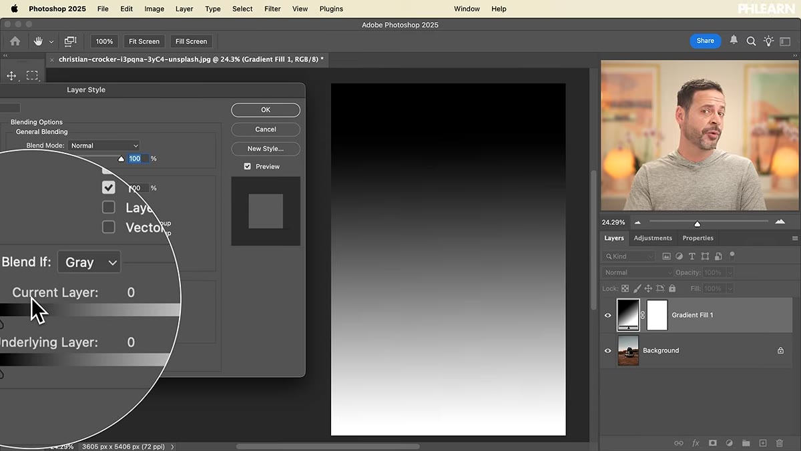Screen dimensions: 801x451
Task: Select the Hand tool in options bar
Action: (38, 41)
